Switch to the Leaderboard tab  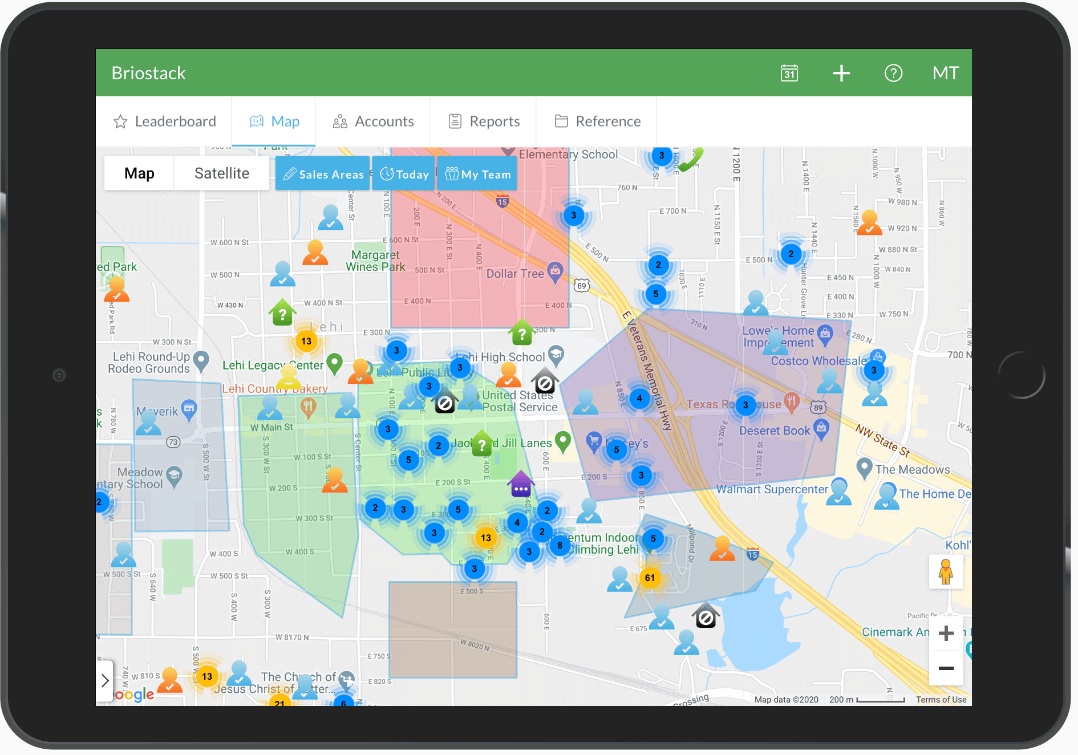(x=164, y=121)
